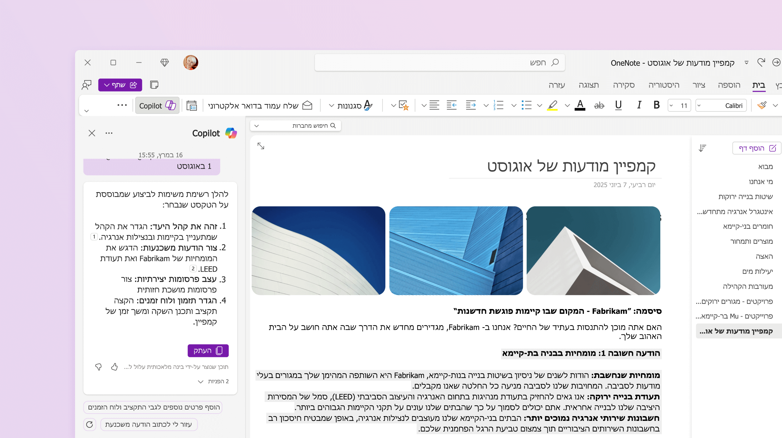Viewport: 782px width, 438px height.
Task: Insert a bulleted list
Action: tap(527, 105)
